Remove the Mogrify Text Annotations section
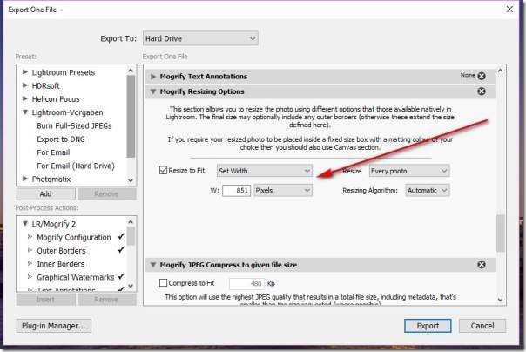Screen dimensions: 526x352 click(482, 76)
